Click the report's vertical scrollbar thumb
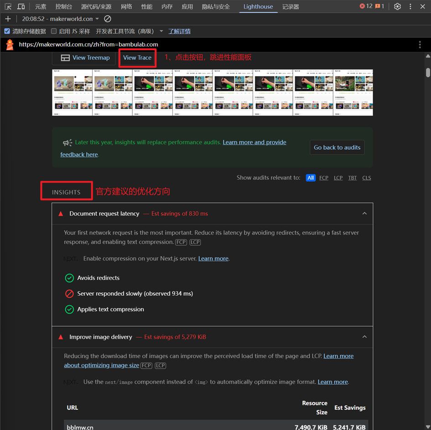 428,73
